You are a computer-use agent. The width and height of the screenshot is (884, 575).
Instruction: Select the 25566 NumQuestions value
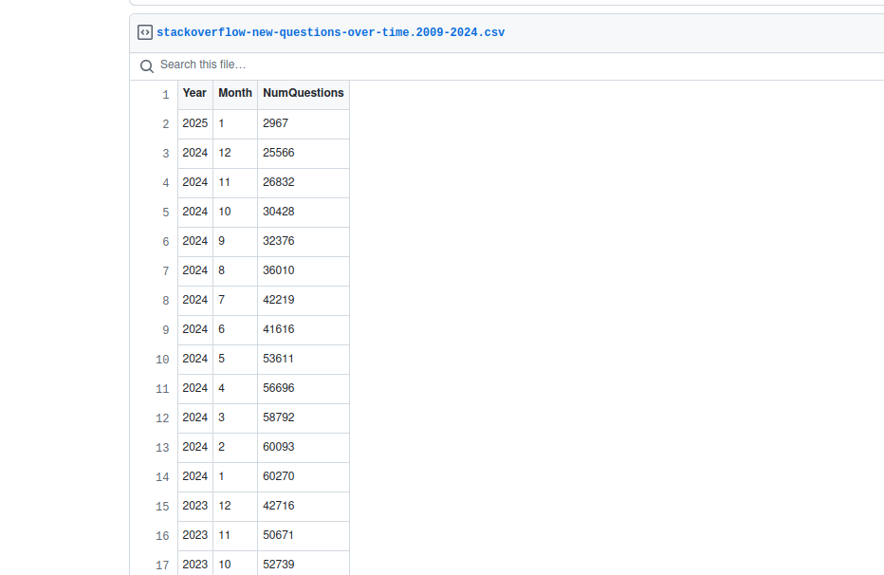coord(278,153)
